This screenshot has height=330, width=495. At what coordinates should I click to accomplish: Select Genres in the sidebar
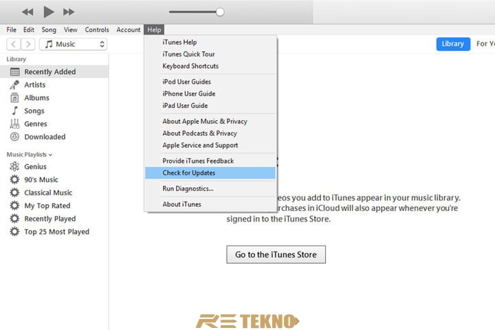coord(54,124)
